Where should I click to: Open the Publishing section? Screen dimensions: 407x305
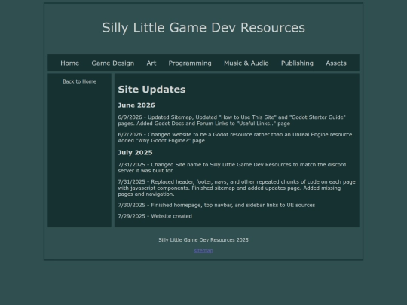297,63
